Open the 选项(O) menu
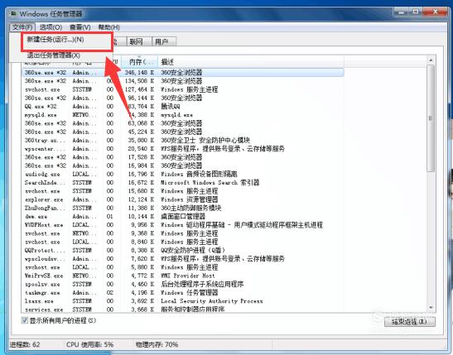 click(51, 27)
